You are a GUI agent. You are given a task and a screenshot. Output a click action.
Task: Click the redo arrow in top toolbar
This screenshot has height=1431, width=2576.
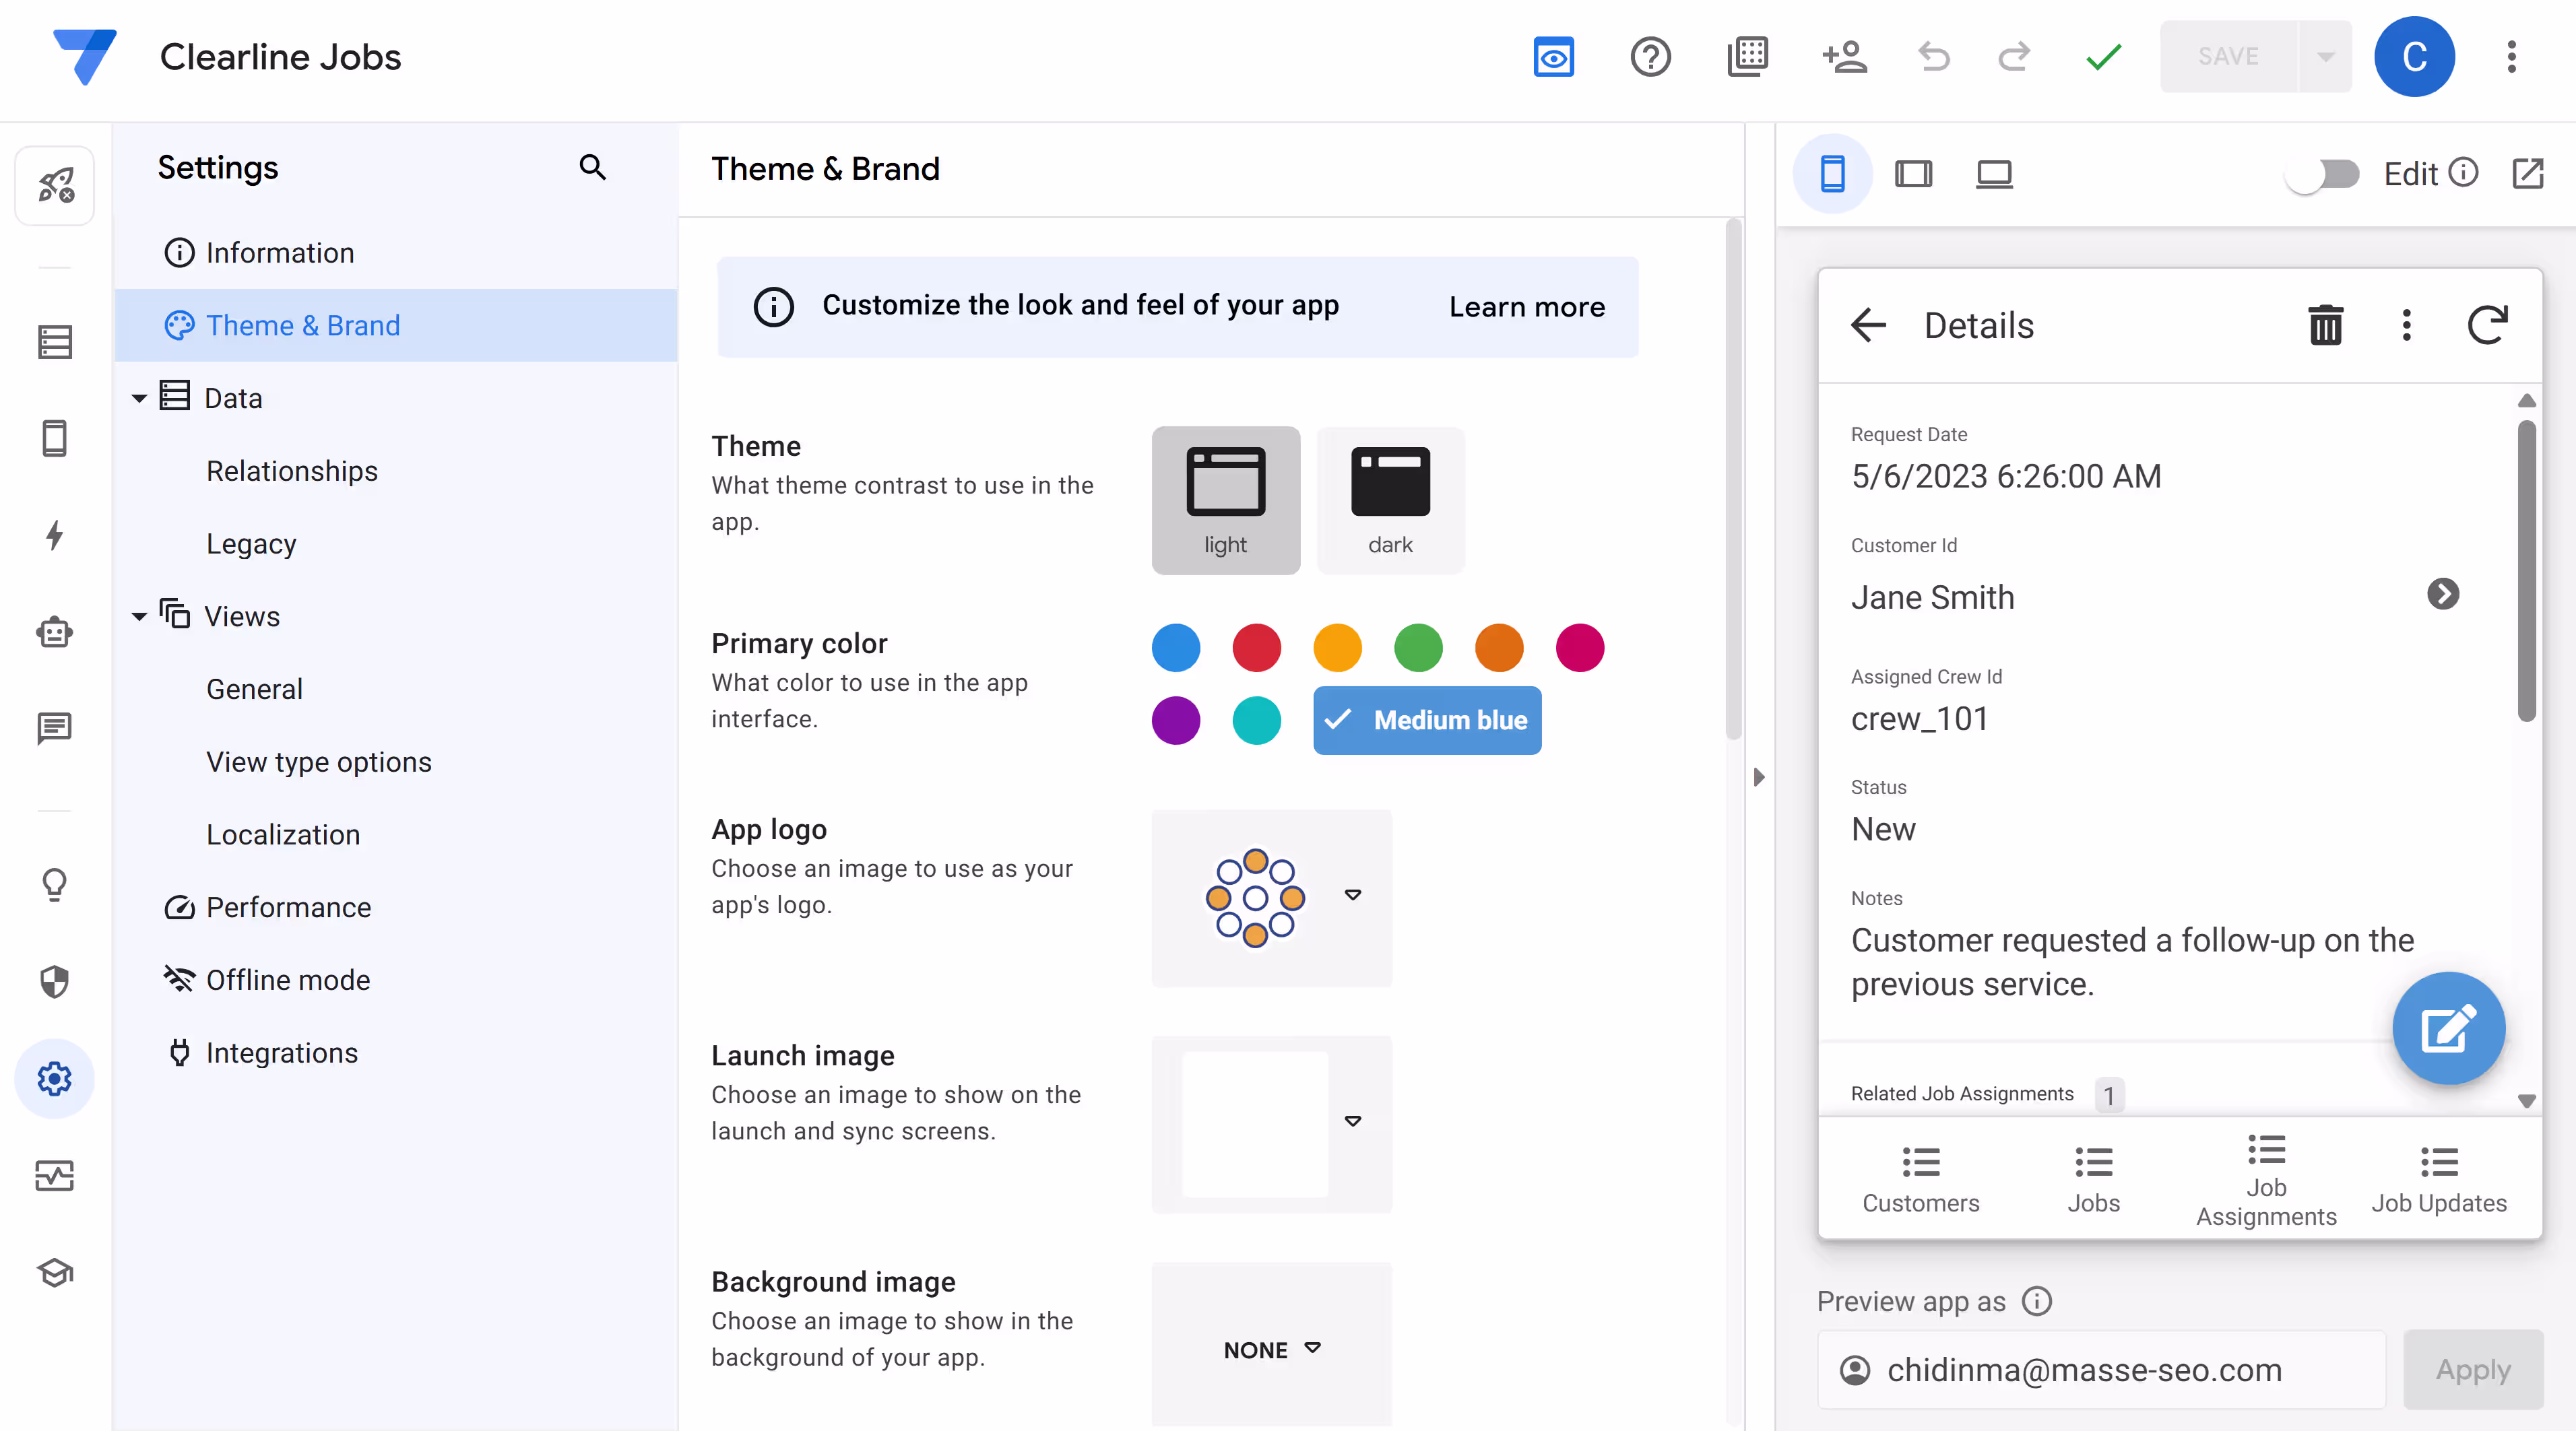point(2014,57)
